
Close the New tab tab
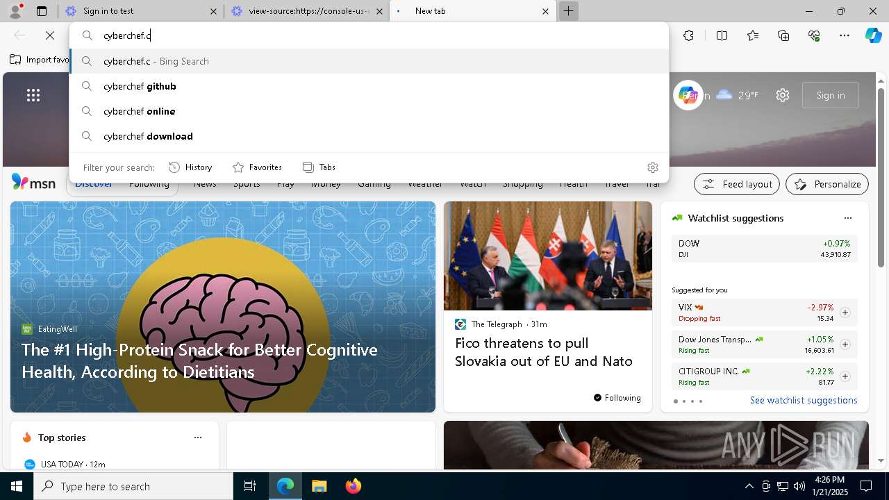pos(545,11)
